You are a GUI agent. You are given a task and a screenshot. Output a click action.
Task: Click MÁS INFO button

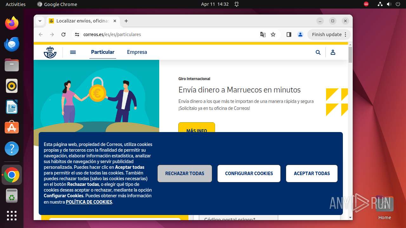[197, 128]
